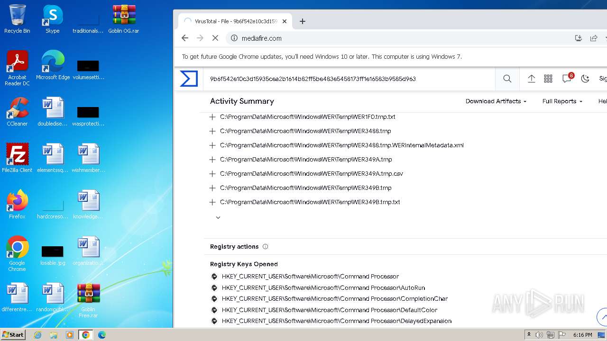
Task: Open new Chrome tab
Action: [x=303, y=21]
